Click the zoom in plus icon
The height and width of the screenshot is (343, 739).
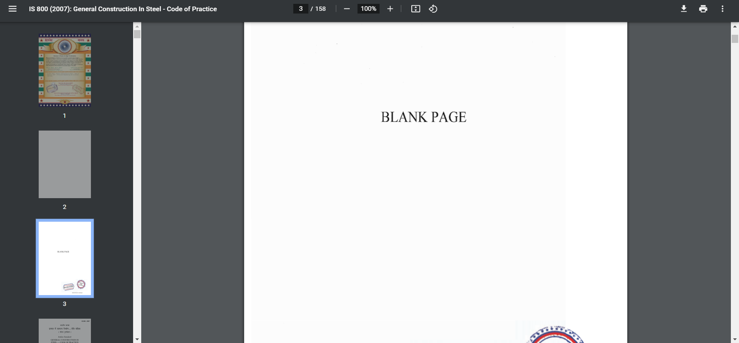[x=390, y=9]
